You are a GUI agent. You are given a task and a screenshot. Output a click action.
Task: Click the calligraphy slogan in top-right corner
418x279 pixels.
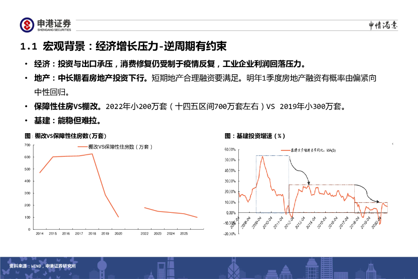pos(383,26)
